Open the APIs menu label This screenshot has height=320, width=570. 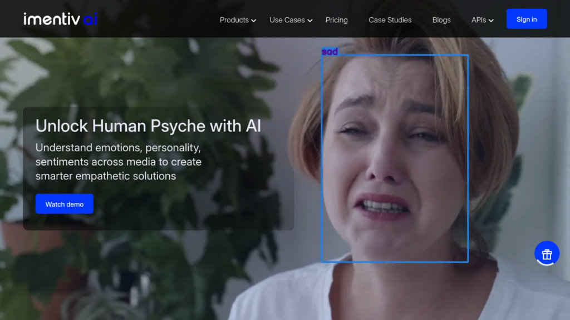(478, 20)
